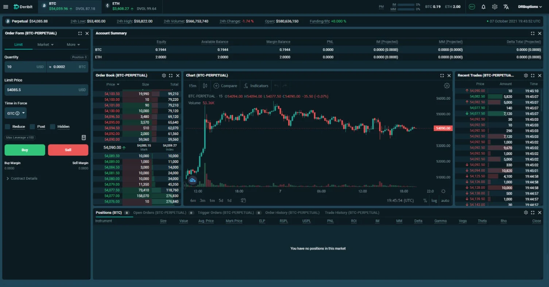Open the notifications bell
The image size is (549, 287).
point(483,7)
